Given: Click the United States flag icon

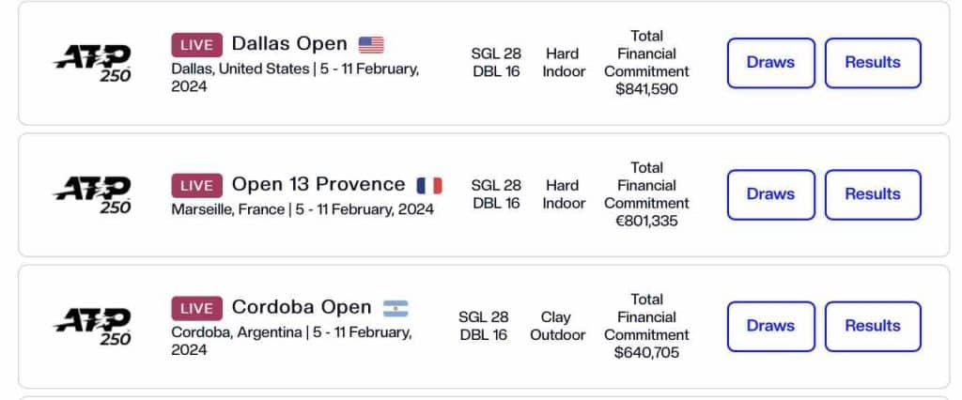Looking at the screenshot, I should click(x=371, y=45).
